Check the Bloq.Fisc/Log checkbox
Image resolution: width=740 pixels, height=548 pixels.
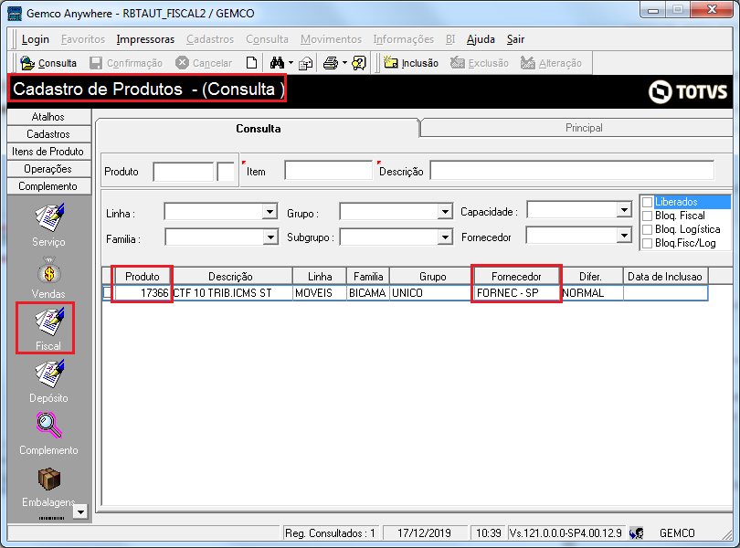(648, 243)
